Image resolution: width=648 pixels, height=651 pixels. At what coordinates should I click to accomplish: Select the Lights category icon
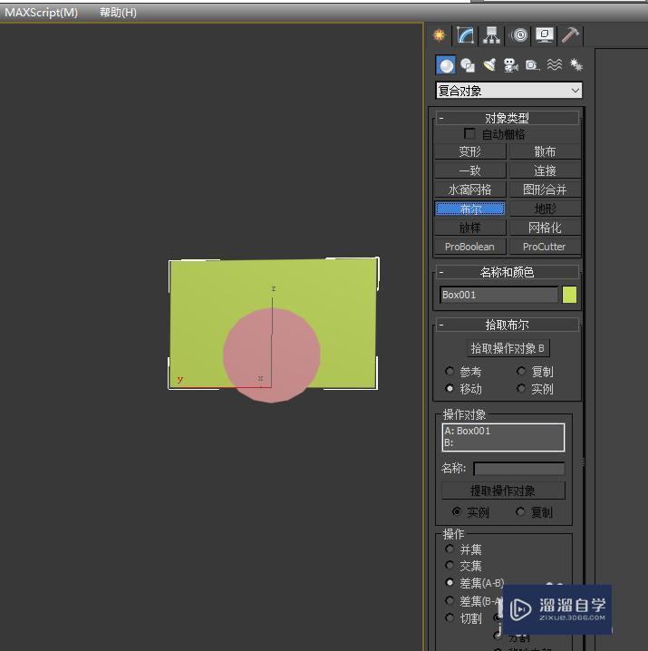[x=489, y=65]
